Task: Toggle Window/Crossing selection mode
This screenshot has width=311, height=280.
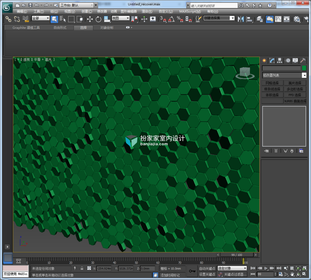Action: (80, 19)
